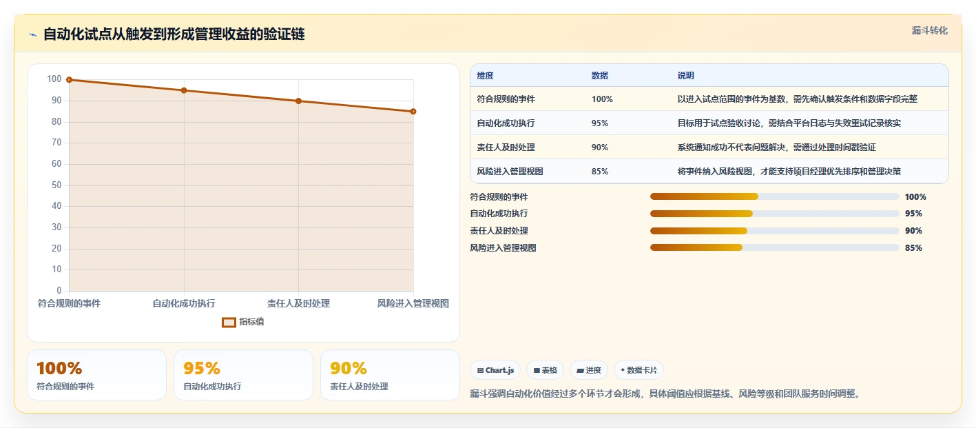Click the 责任人及时处理 progress bar
The width and height of the screenshot is (976, 428).
point(775,231)
